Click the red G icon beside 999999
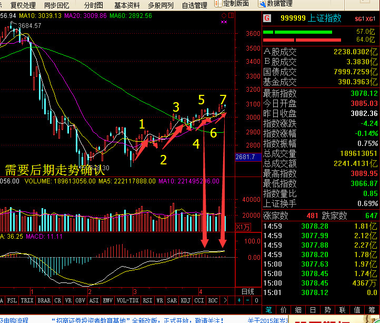This screenshot has width=380, height=323. point(267,18)
